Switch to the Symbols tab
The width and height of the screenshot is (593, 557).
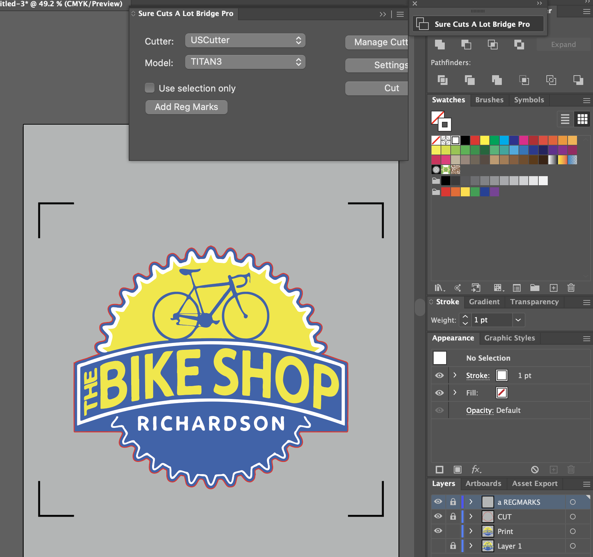(x=529, y=100)
